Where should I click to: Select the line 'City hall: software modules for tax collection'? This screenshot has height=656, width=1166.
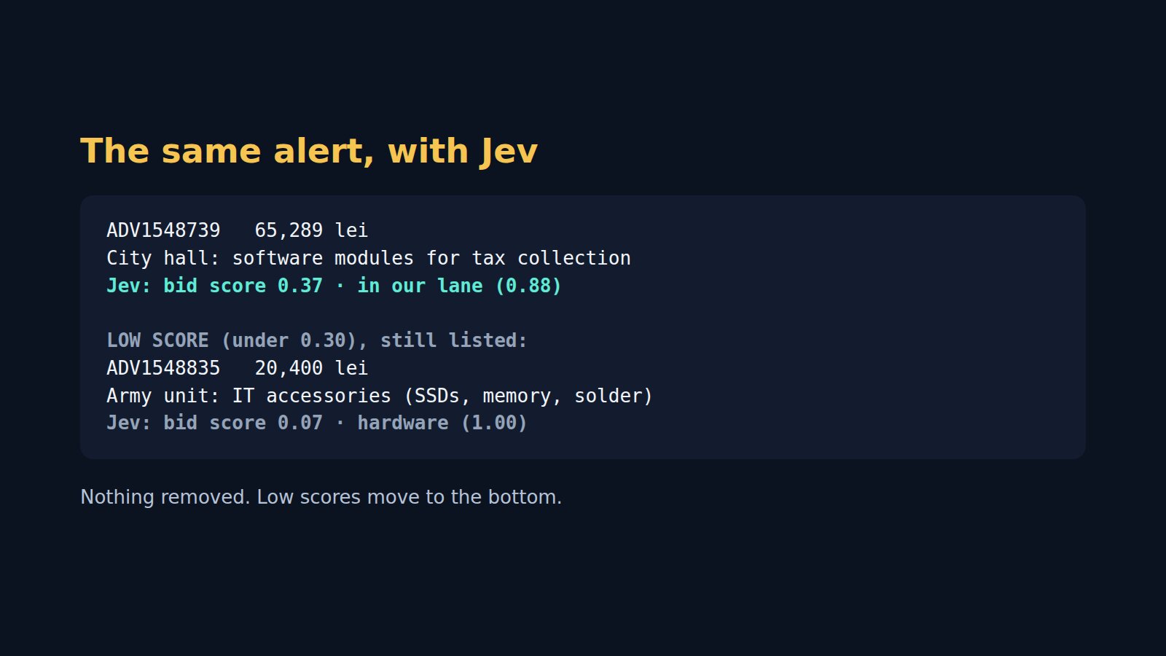[369, 258]
